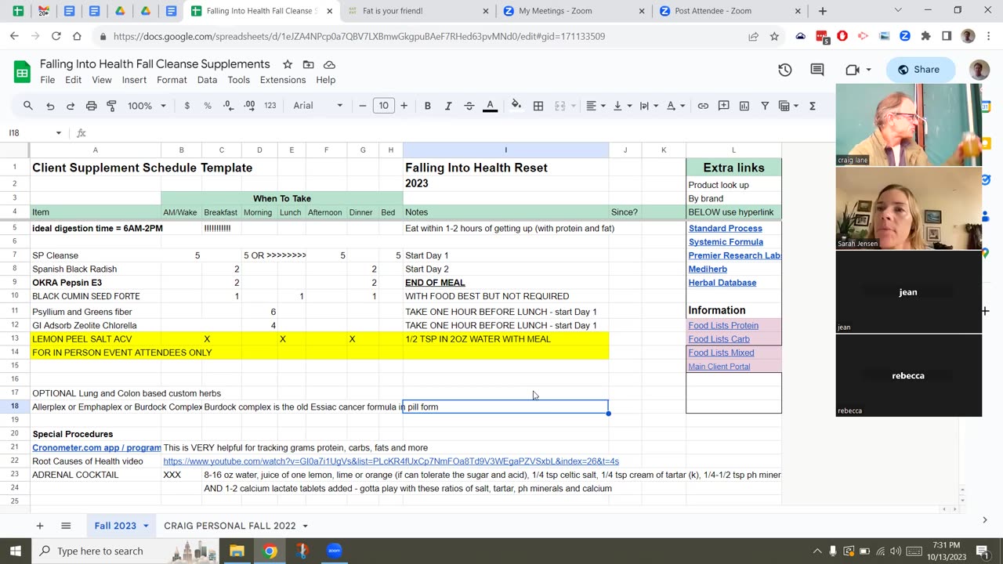
Task: Open the more number formats (123) menu
Action: [270, 106]
